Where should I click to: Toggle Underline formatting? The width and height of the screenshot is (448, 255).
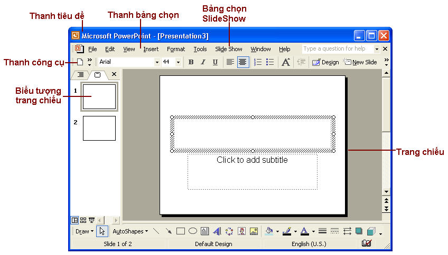215,62
